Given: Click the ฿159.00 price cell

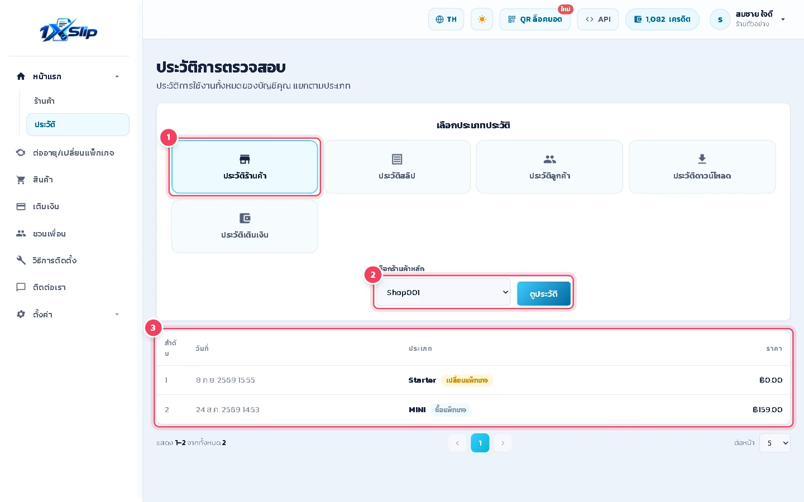Looking at the screenshot, I should 767,410.
